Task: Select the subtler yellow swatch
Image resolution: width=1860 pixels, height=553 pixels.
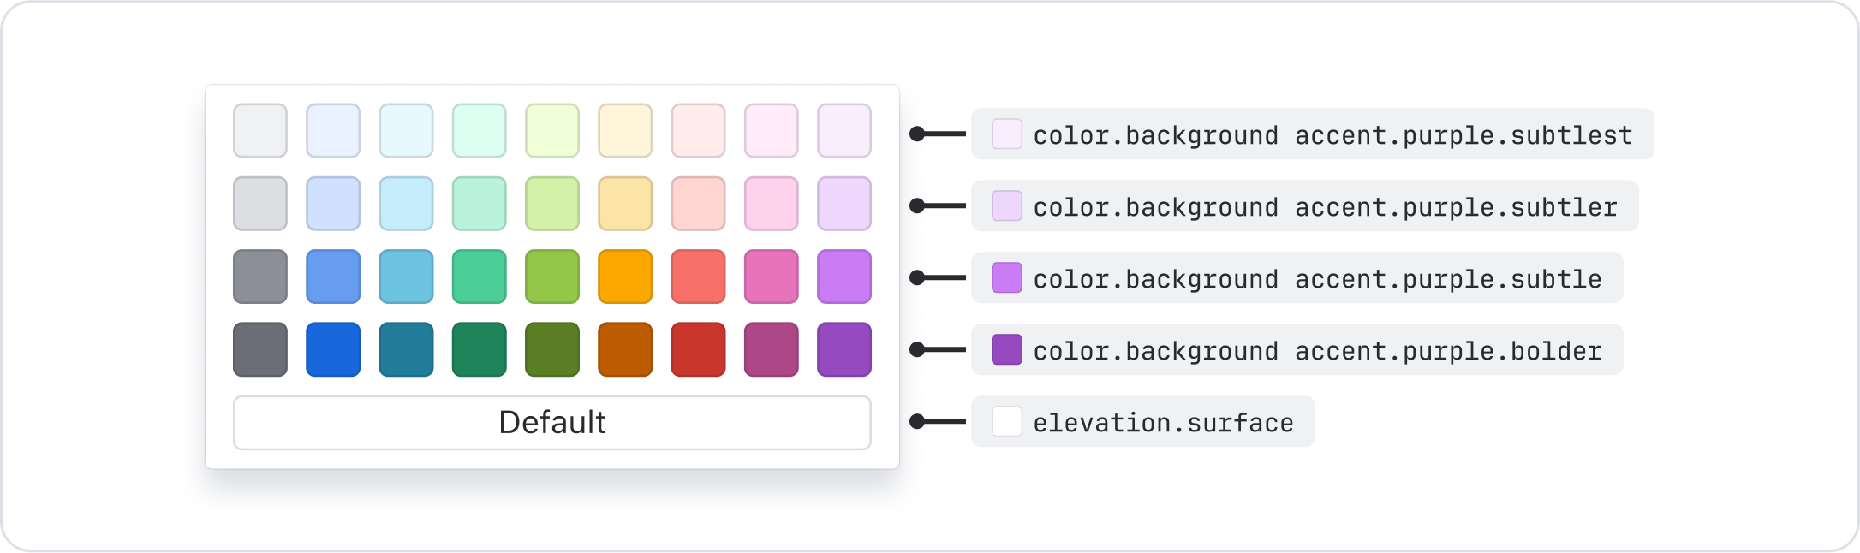Action: pyautogui.click(x=625, y=204)
